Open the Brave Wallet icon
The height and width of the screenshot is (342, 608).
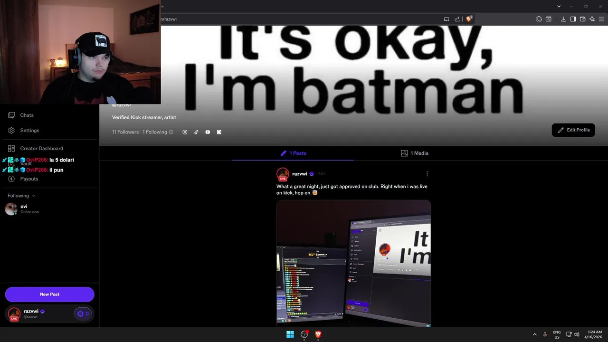pyautogui.click(x=582, y=19)
